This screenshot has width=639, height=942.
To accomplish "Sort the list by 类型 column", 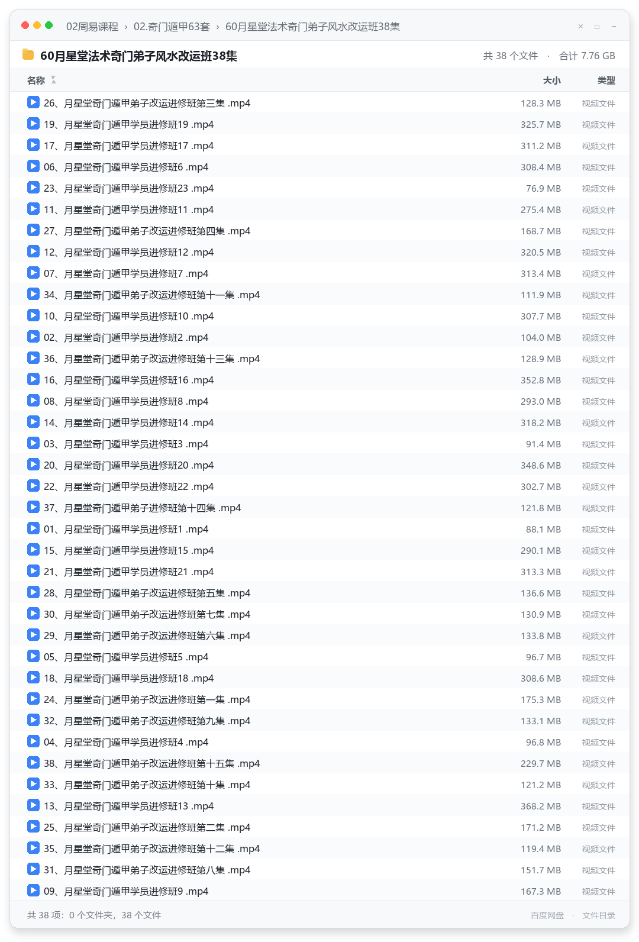I will tap(606, 80).
